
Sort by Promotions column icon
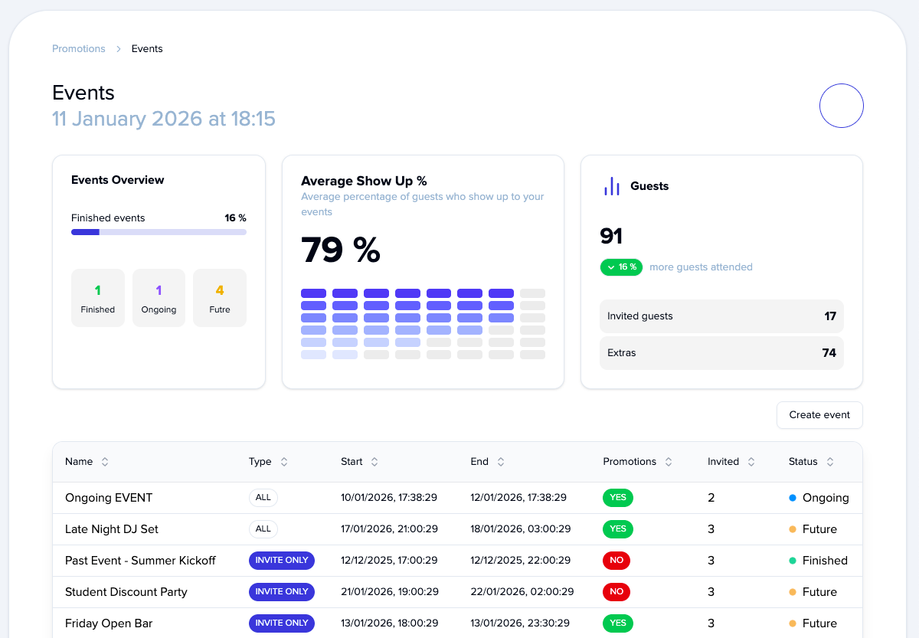pos(669,462)
